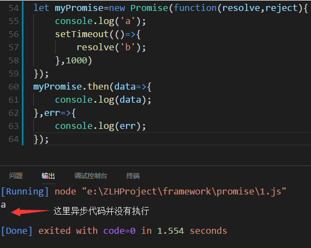Click line number 61 in gutter
Viewport: 311px width, 248px height.
tap(14, 100)
